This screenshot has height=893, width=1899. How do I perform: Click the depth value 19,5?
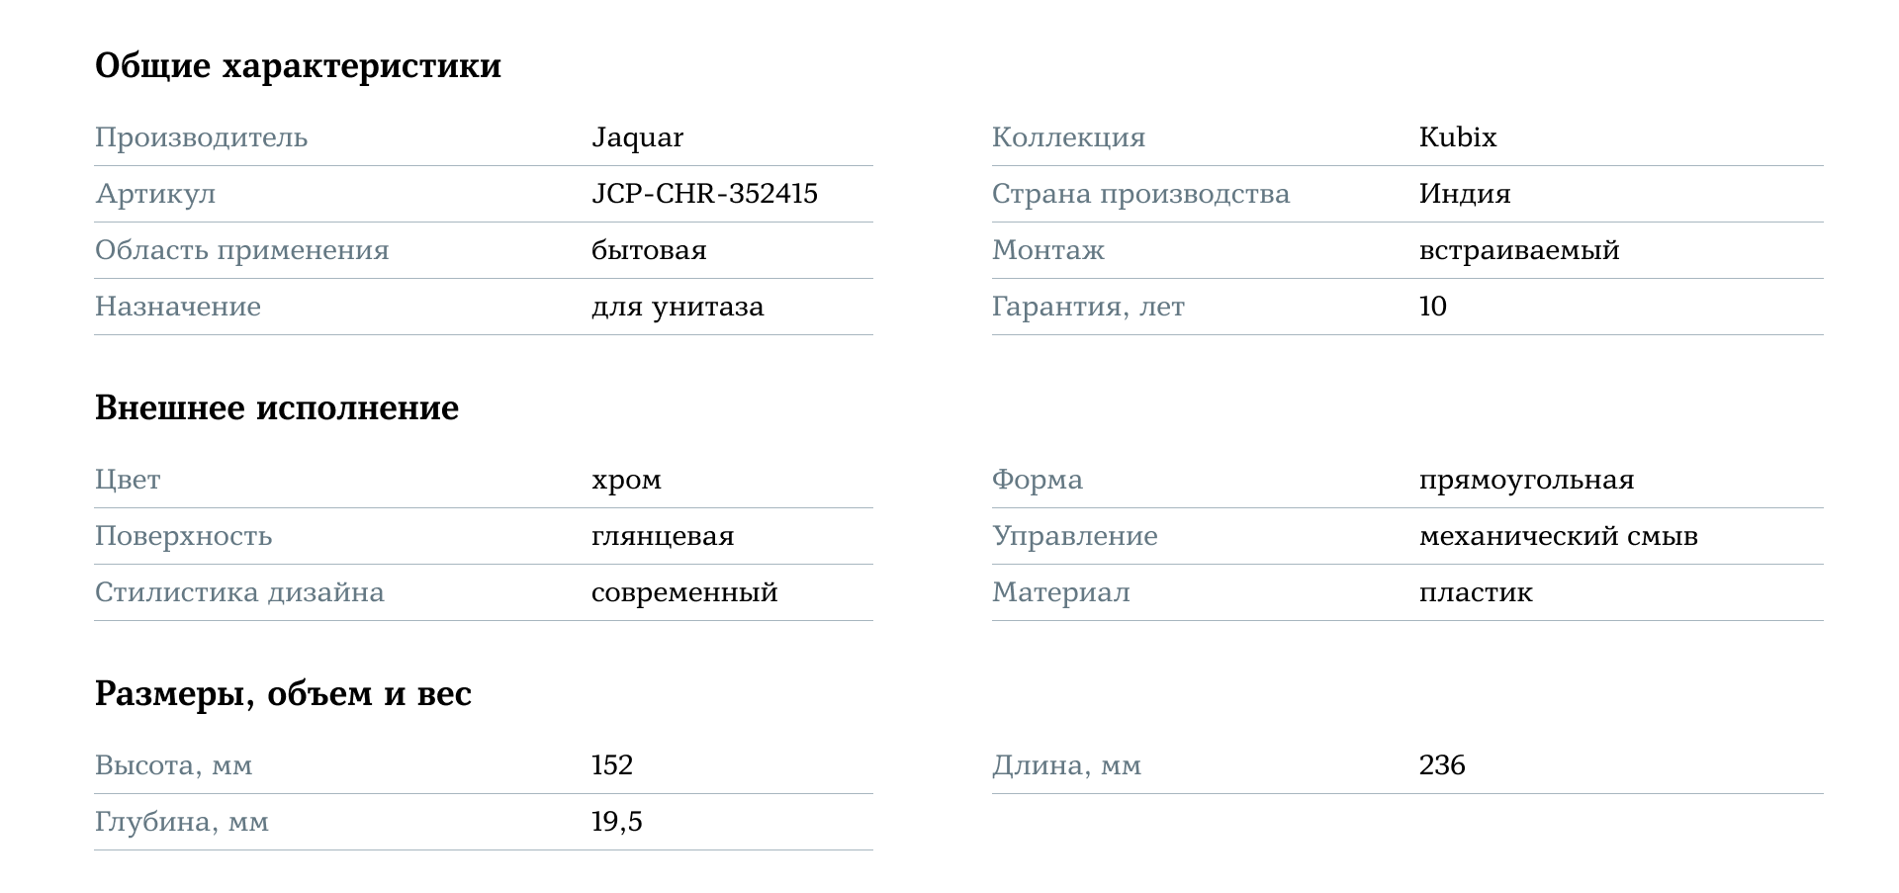(617, 822)
